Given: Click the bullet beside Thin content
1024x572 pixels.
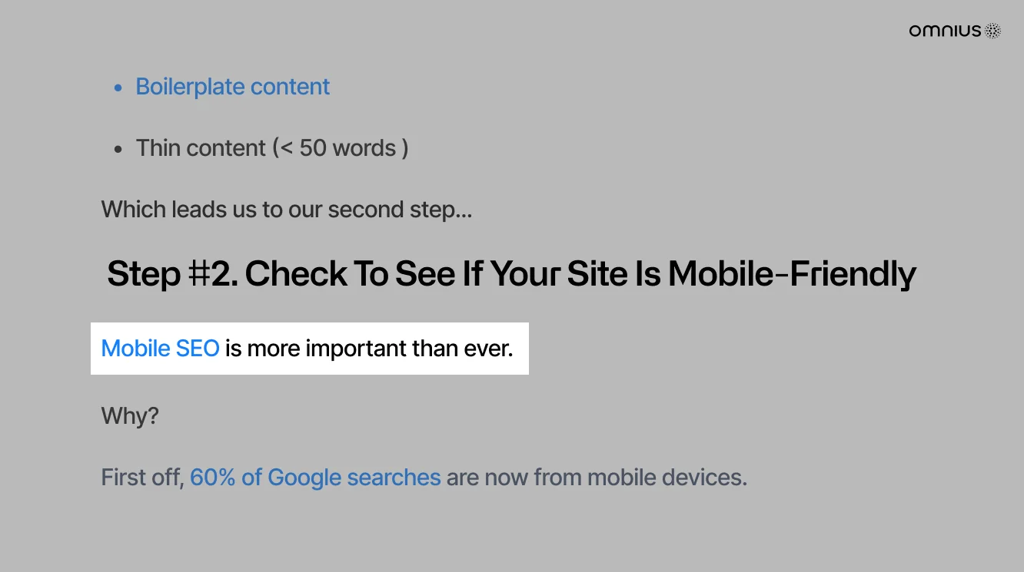Looking at the screenshot, I should 118,149.
